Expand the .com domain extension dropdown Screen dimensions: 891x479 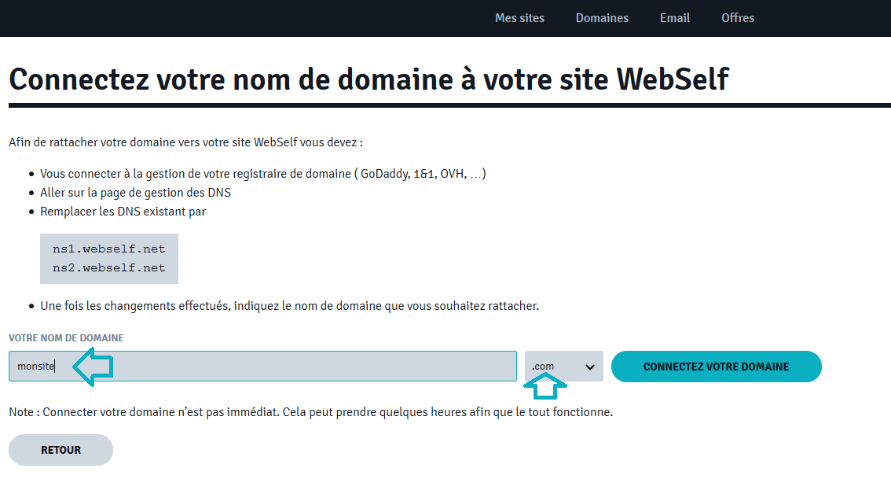coord(563,367)
